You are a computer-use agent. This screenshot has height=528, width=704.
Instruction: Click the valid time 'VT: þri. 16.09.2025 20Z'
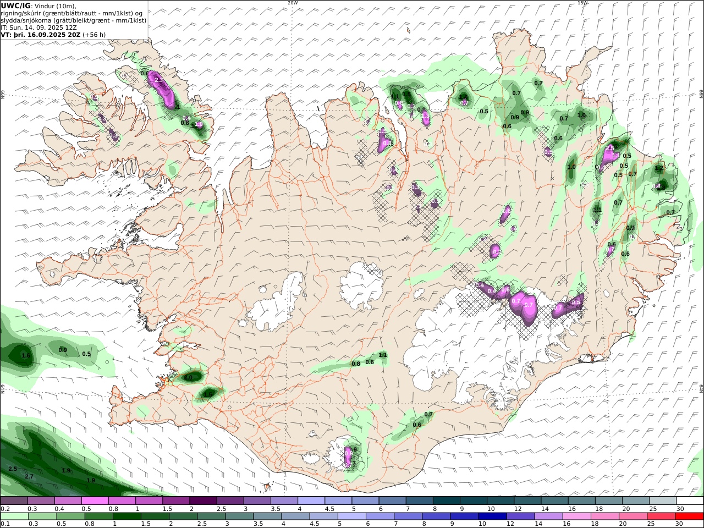pyautogui.click(x=41, y=34)
